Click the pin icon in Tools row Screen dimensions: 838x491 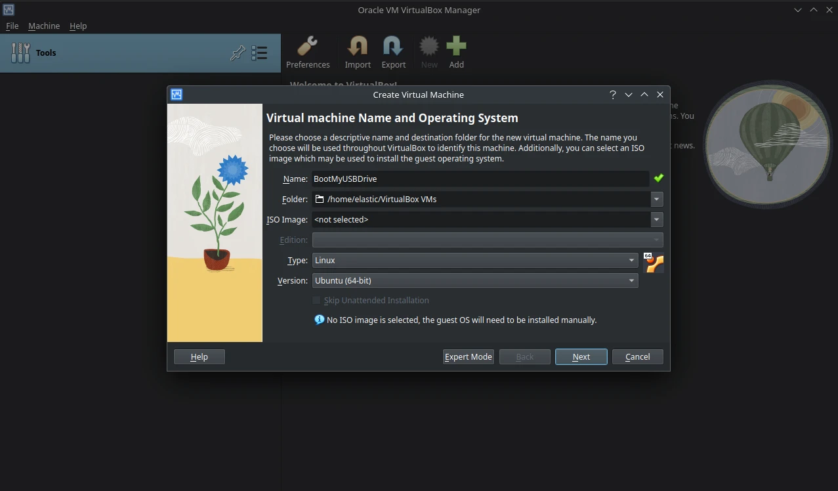coord(238,53)
